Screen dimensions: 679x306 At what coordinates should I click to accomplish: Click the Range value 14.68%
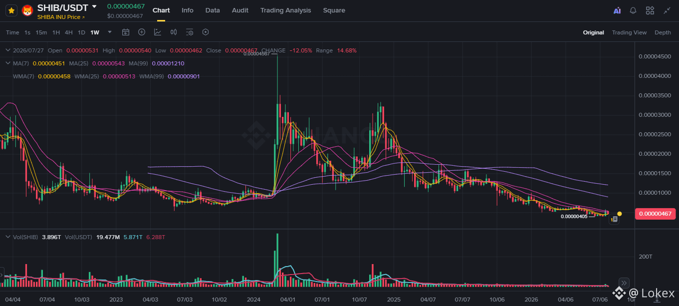point(347,50)
